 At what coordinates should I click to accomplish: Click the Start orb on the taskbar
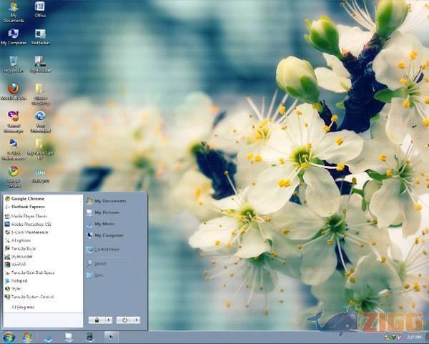9,337
